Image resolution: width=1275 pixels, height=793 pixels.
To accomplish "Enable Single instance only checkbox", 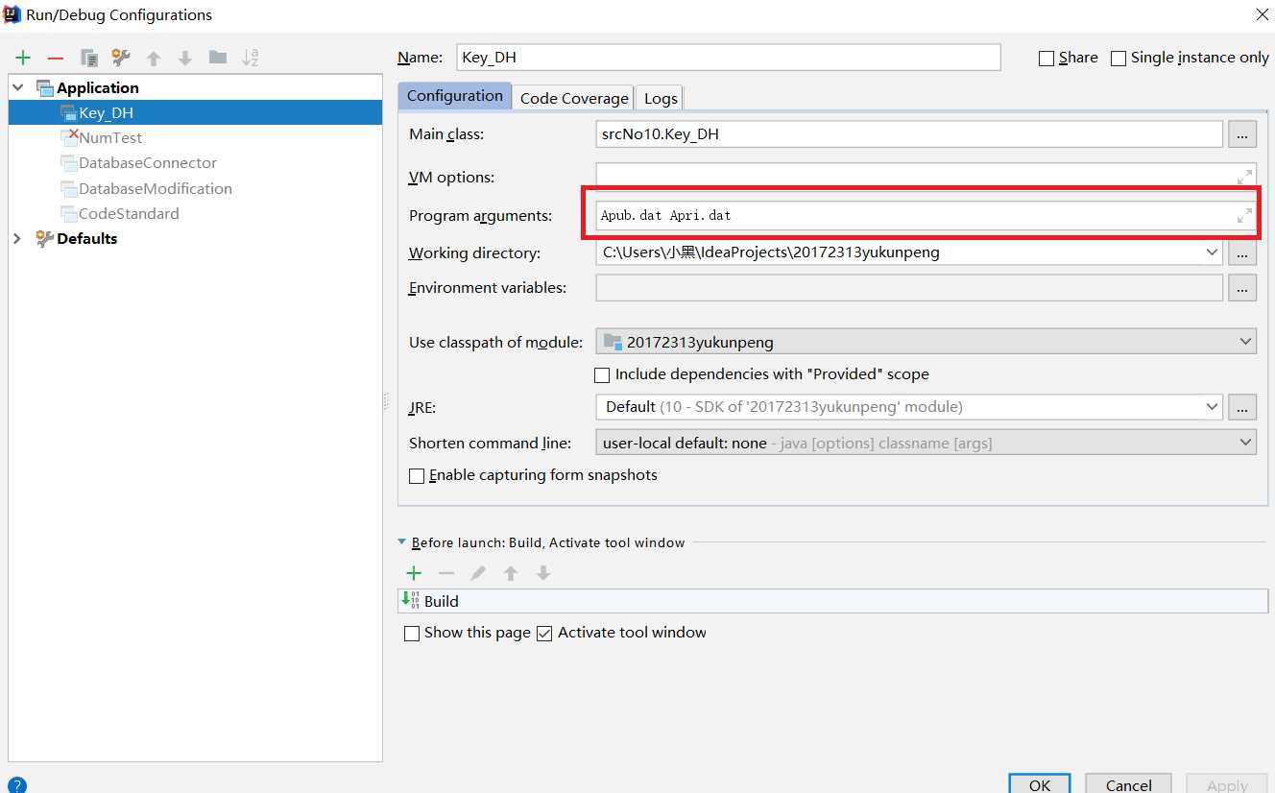I will [1119, 59].
